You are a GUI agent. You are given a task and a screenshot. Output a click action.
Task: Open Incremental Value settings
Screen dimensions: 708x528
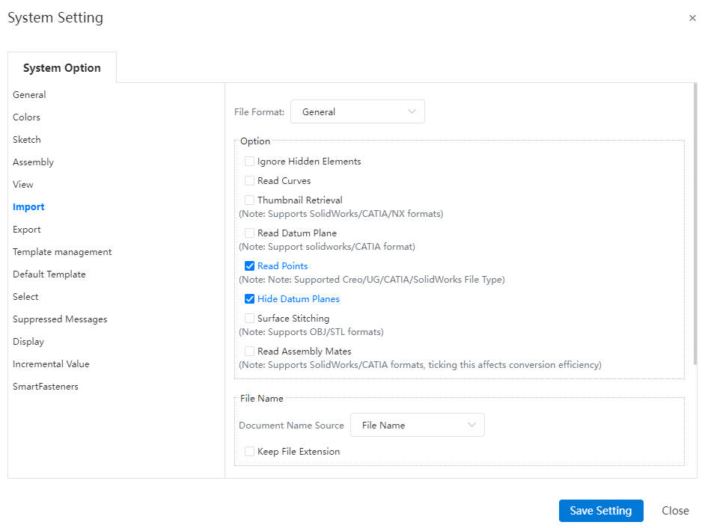(51, 363)
